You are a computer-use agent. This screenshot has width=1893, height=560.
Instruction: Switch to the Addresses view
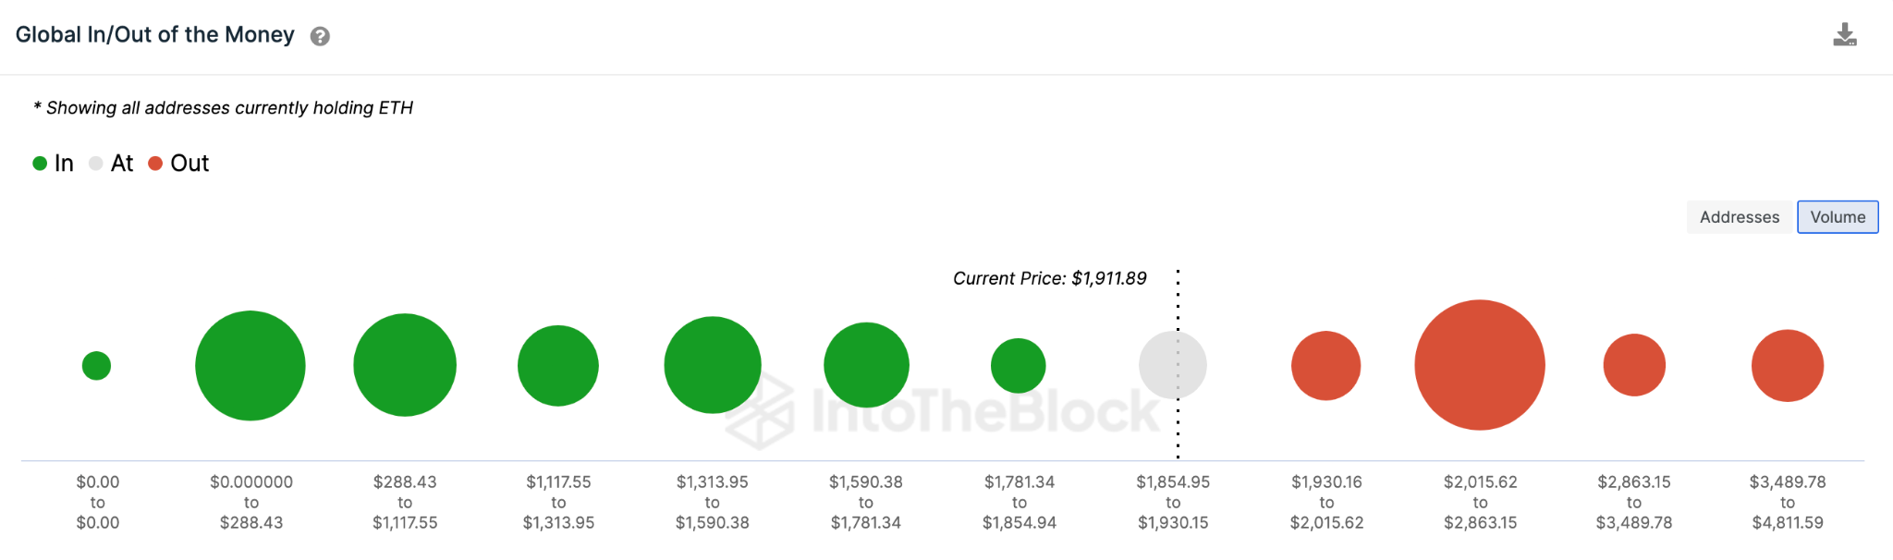(x=1739, y=216)
